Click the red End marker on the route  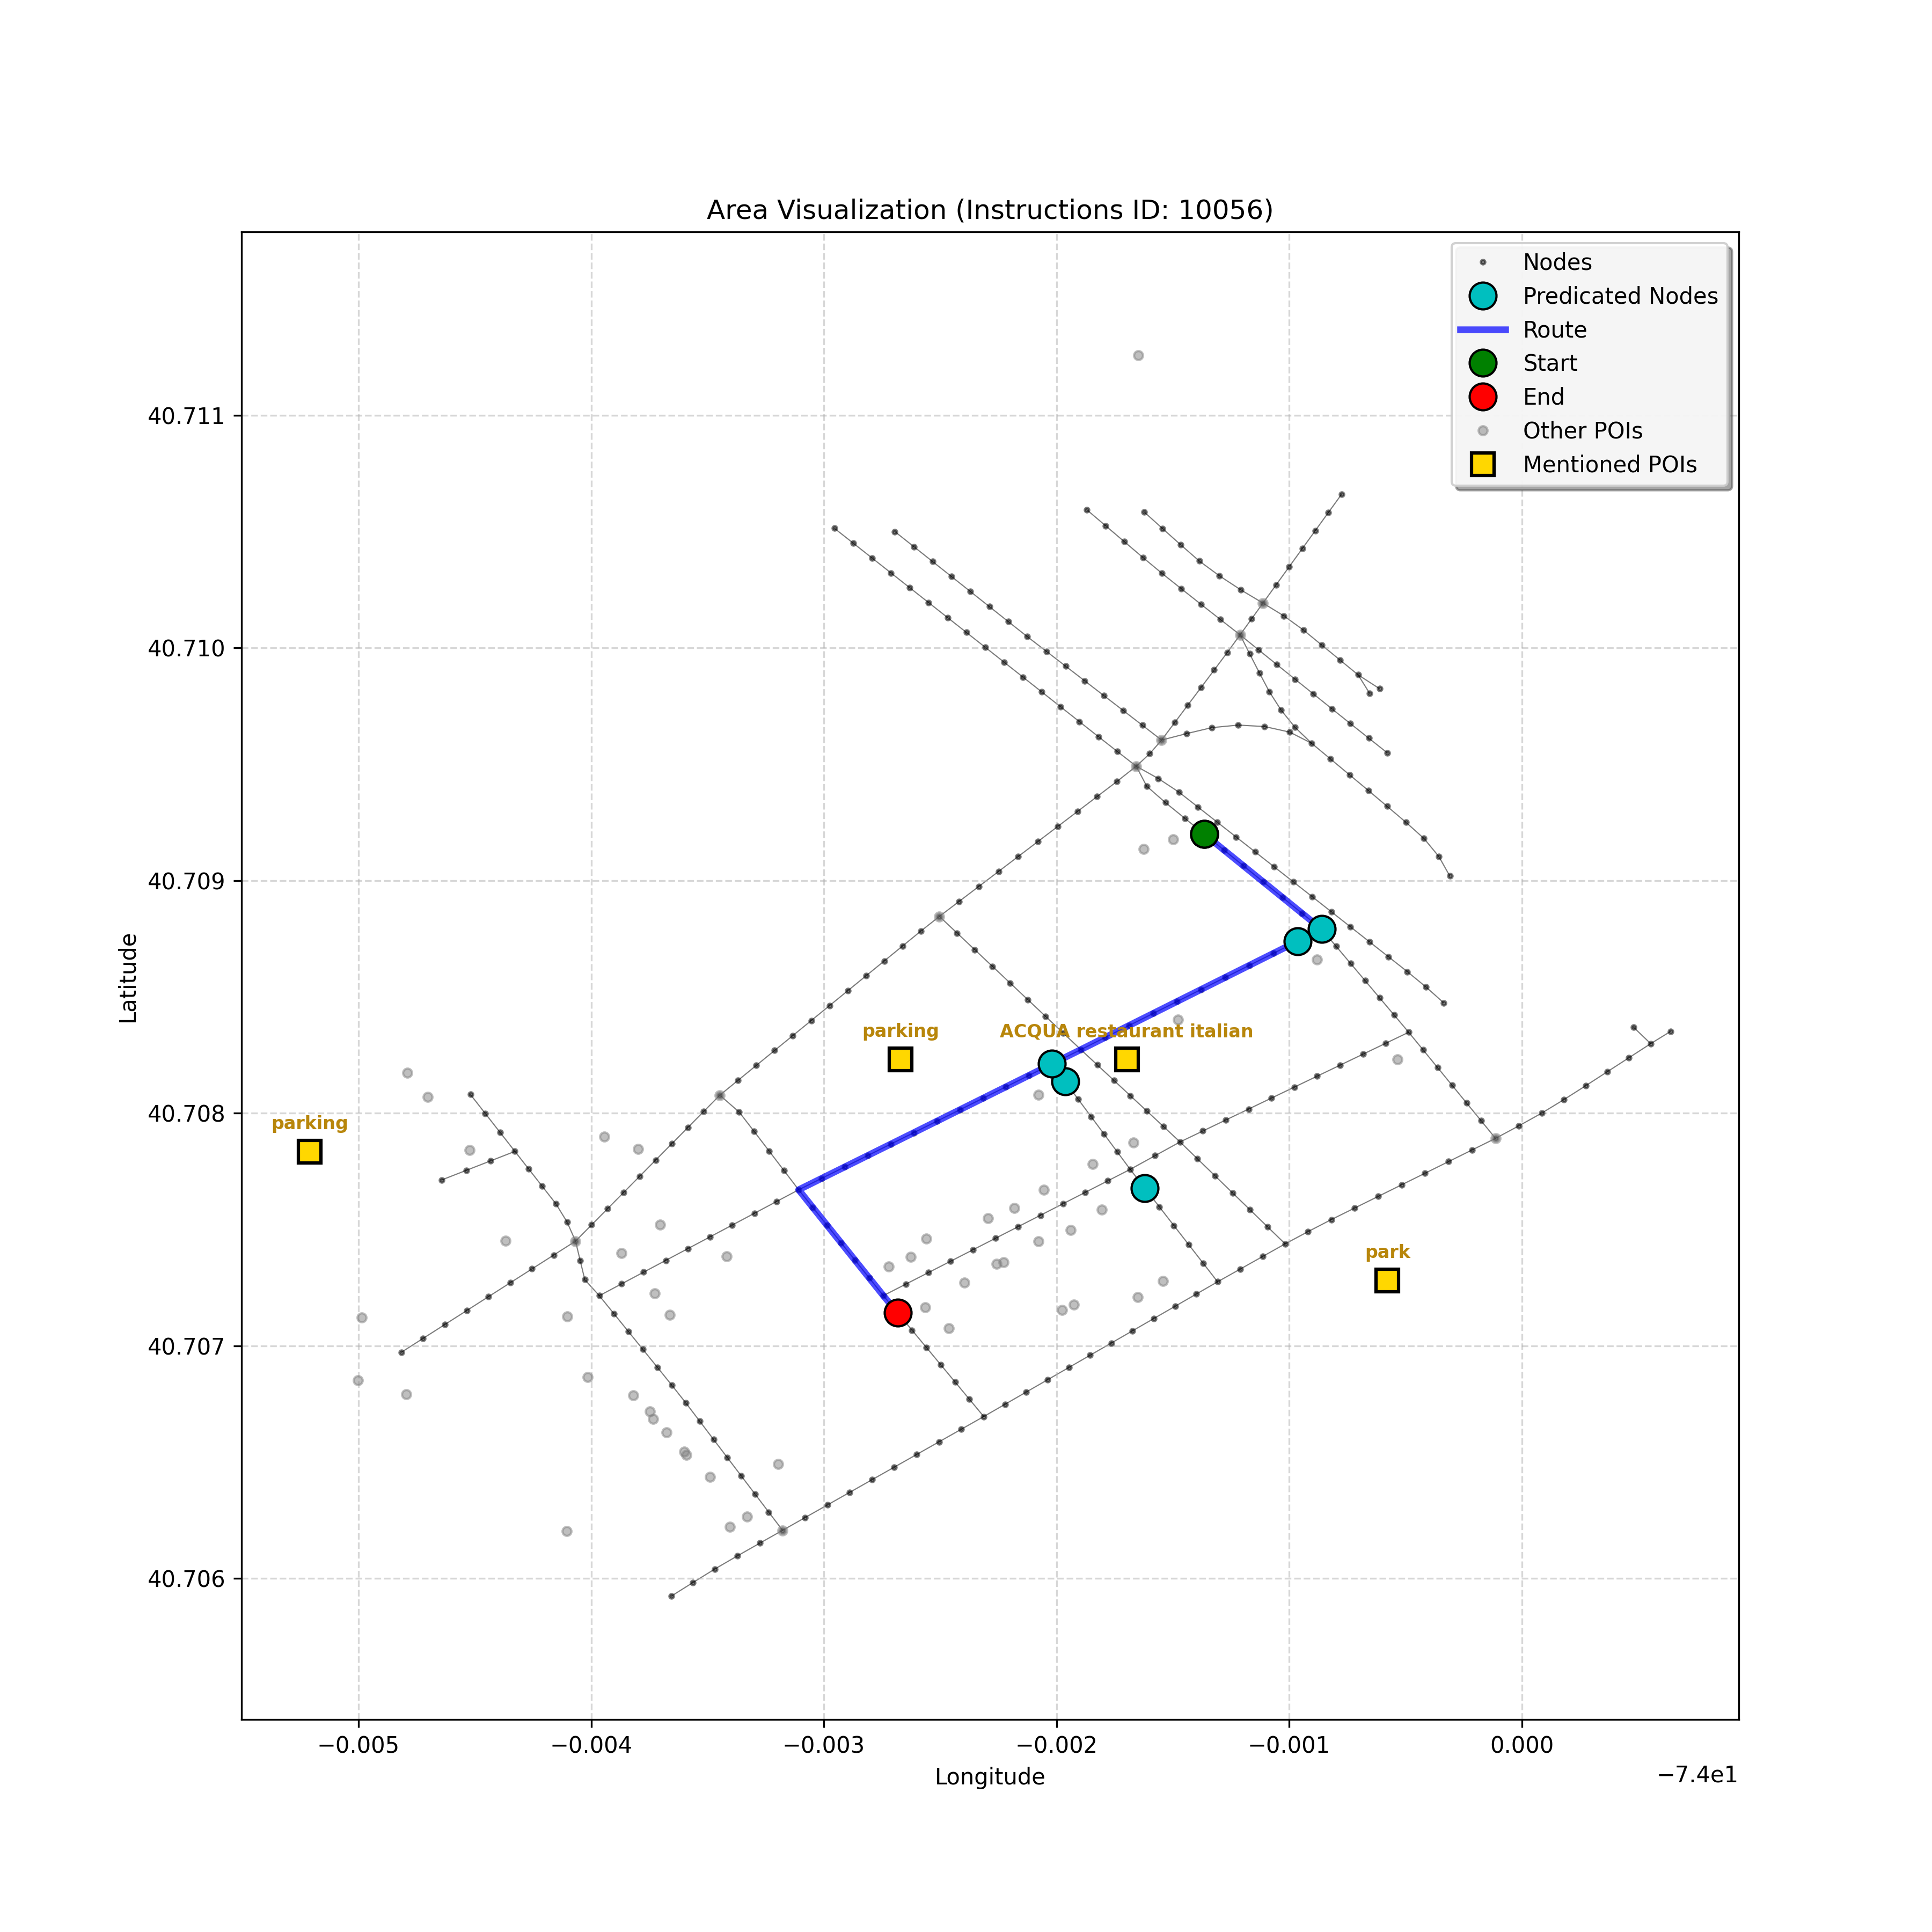click(898, 1313)
